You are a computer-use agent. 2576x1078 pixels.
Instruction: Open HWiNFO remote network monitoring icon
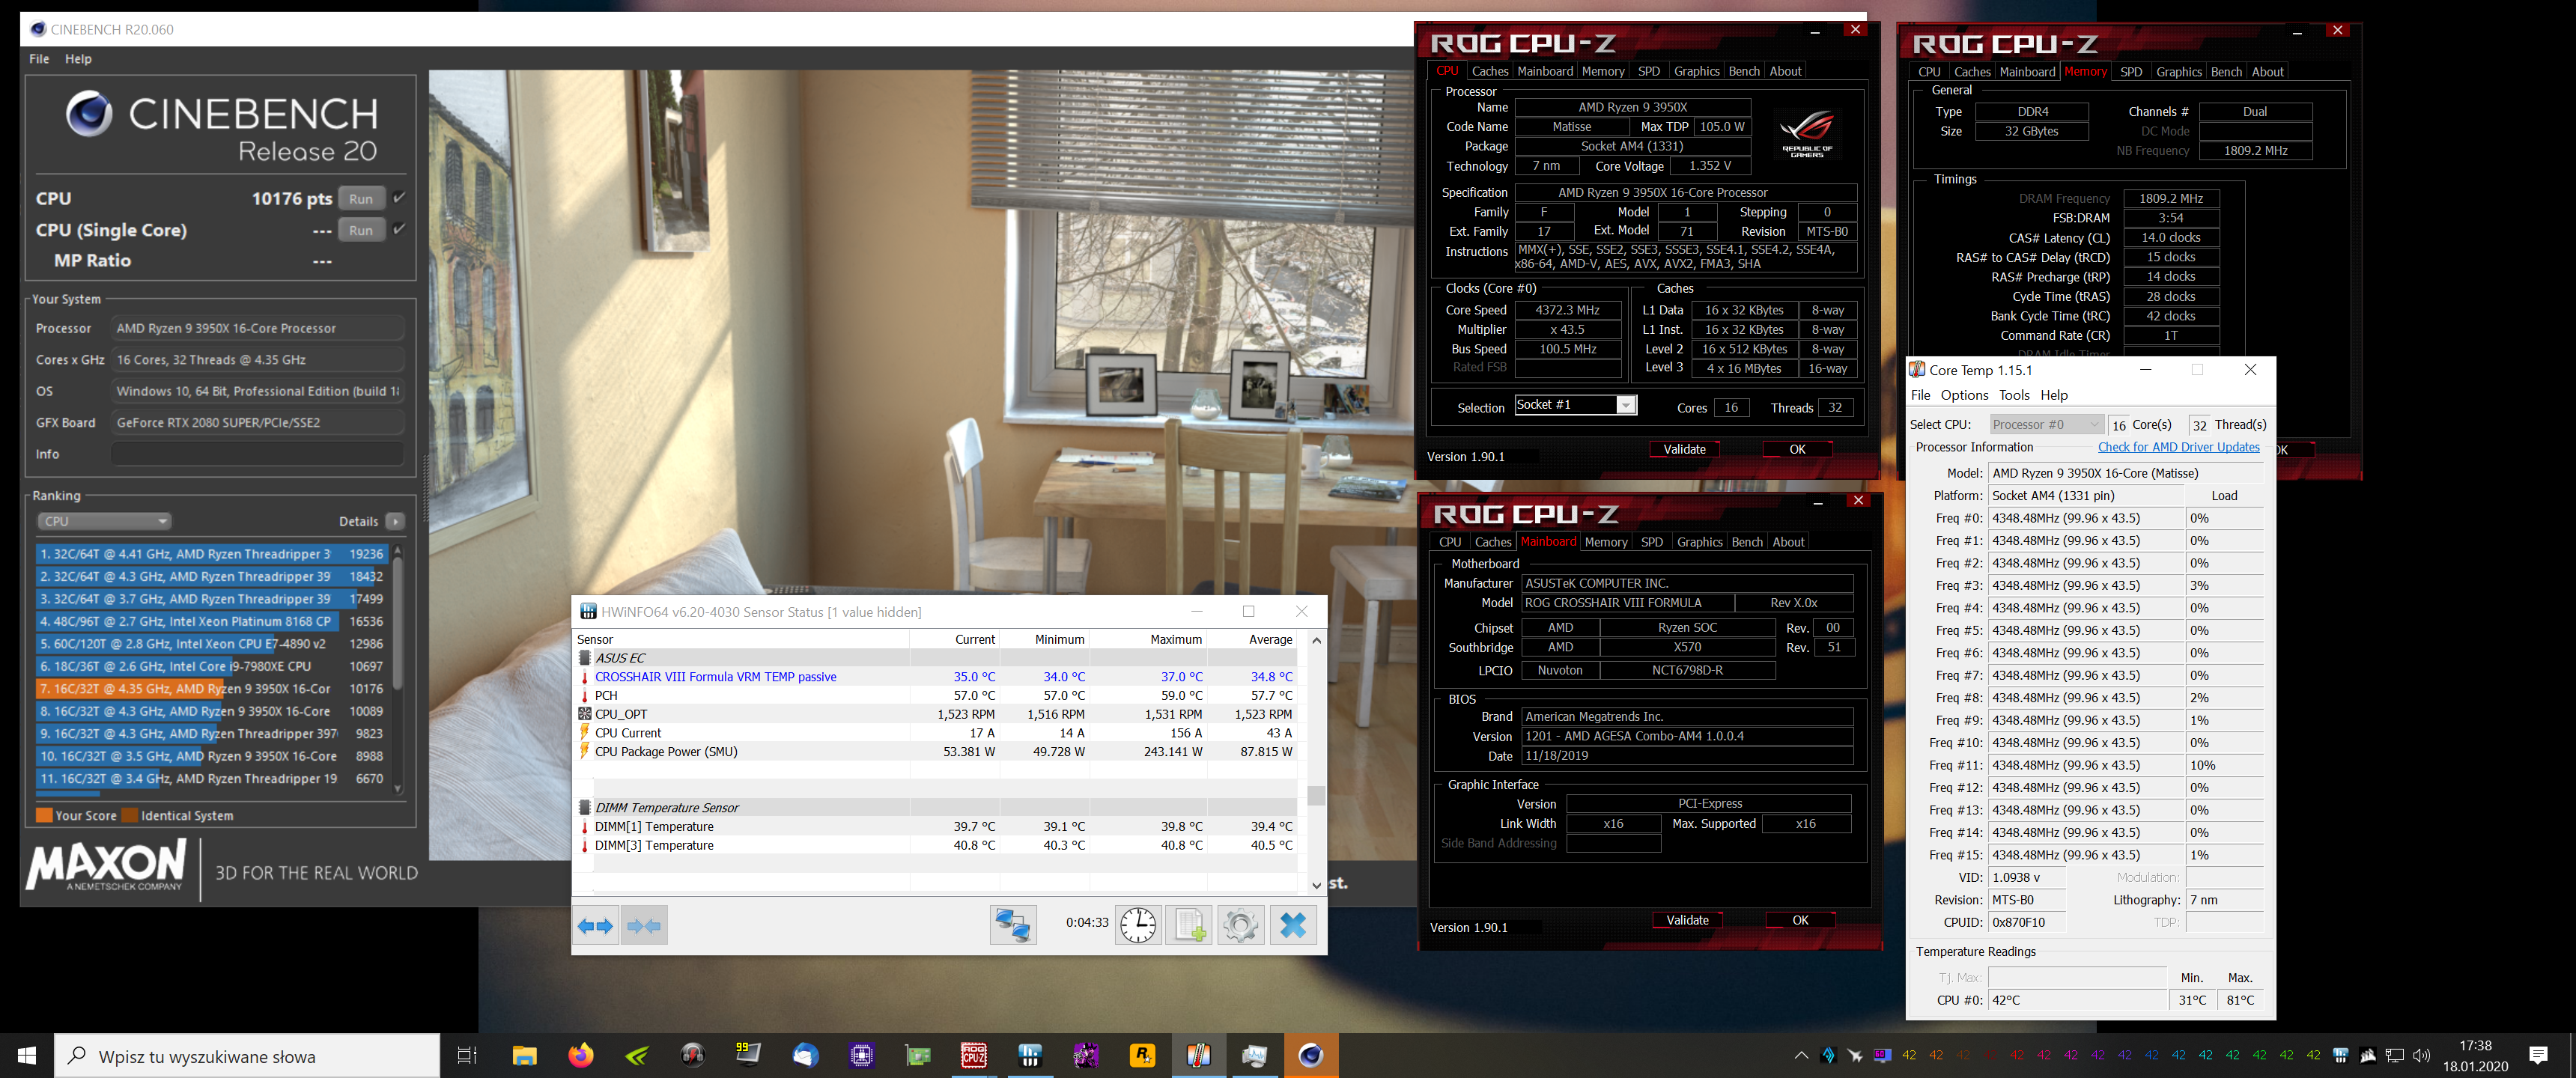coord(1013,925)
